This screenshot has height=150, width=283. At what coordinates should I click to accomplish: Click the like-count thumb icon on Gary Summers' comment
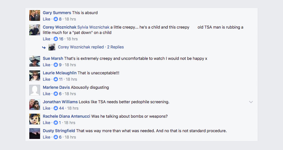[x=56, y=19]
